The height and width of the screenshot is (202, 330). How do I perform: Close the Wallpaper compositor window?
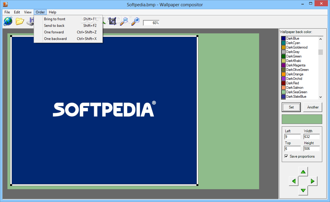point(321,3)
